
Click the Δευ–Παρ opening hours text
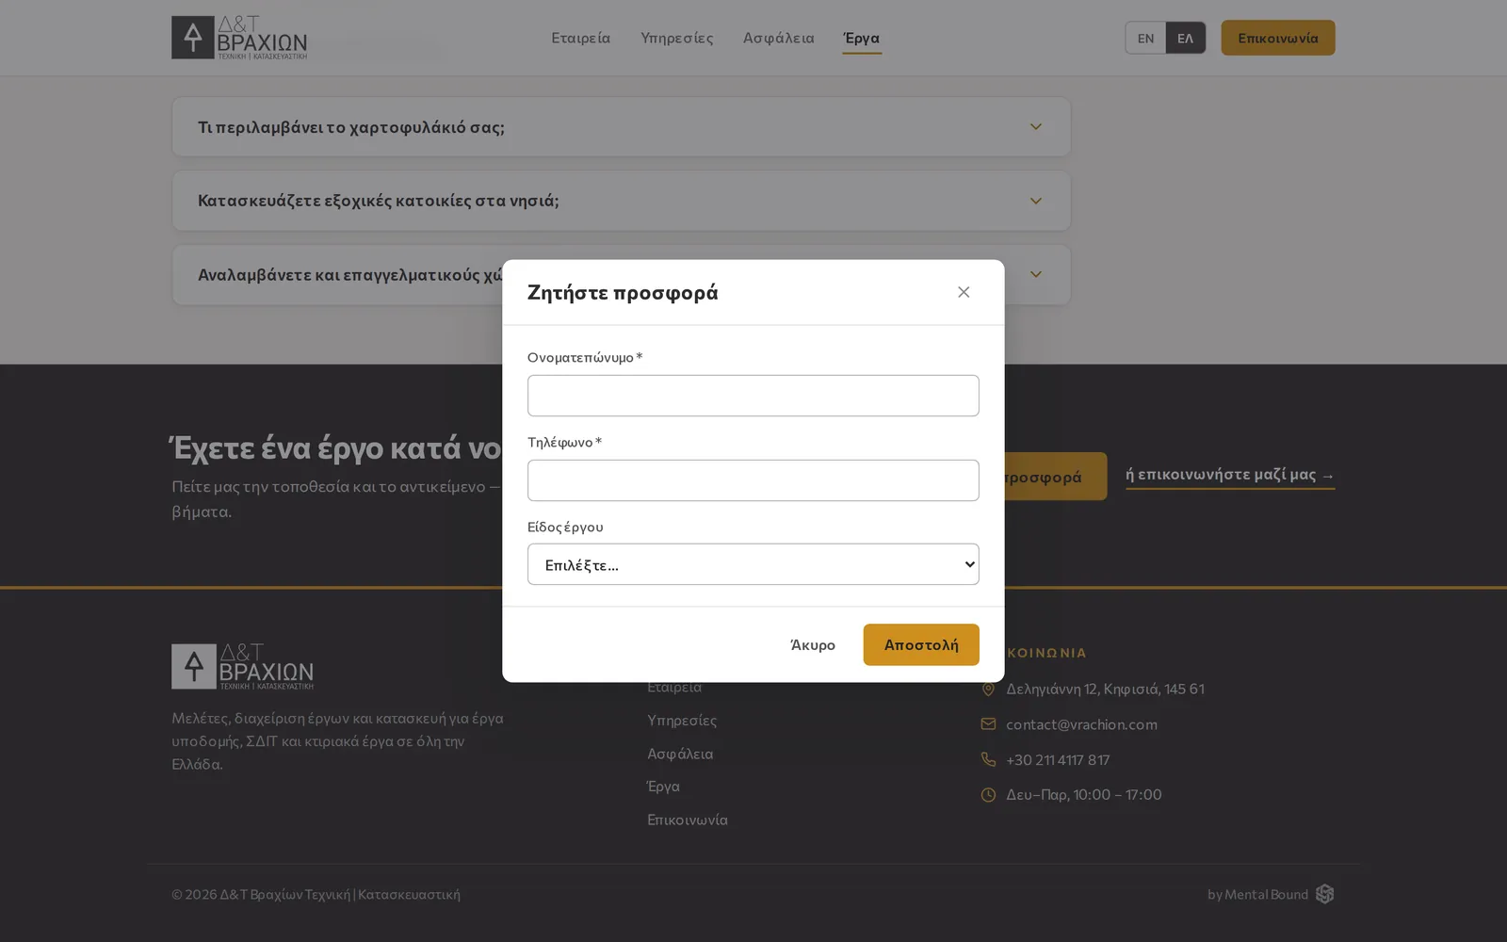point(1083,794)
